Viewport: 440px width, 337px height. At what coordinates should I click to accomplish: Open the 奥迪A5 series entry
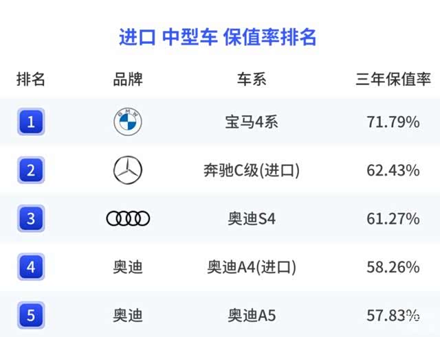(x=252, y=316)
